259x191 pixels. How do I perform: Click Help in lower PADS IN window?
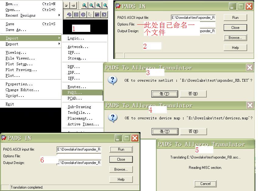click(x=121, y=179)
